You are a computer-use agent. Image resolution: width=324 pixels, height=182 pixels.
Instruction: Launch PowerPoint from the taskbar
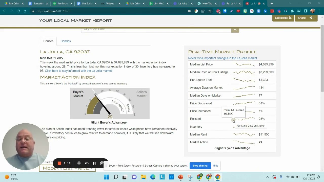click(x=180, y=177)
